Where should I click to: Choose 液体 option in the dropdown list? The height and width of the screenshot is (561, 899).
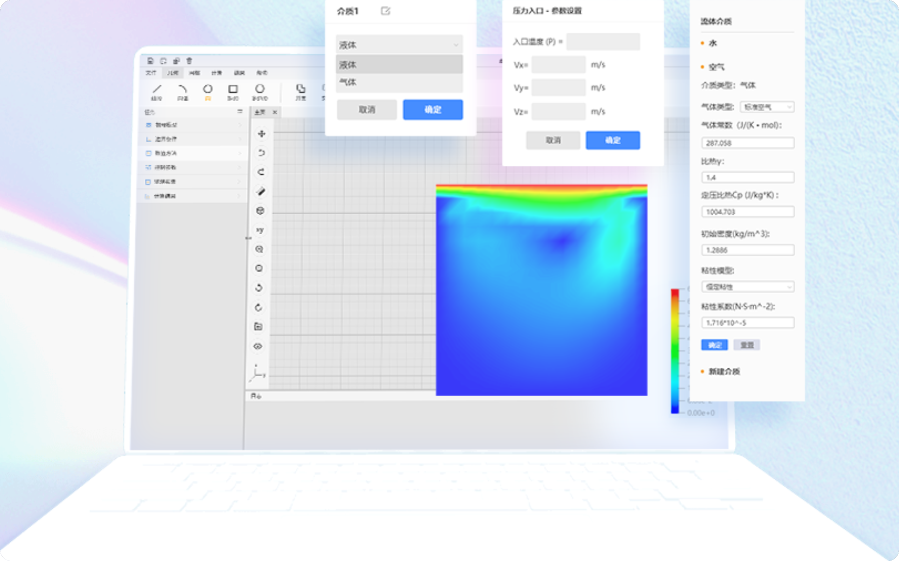coord(399,65)
